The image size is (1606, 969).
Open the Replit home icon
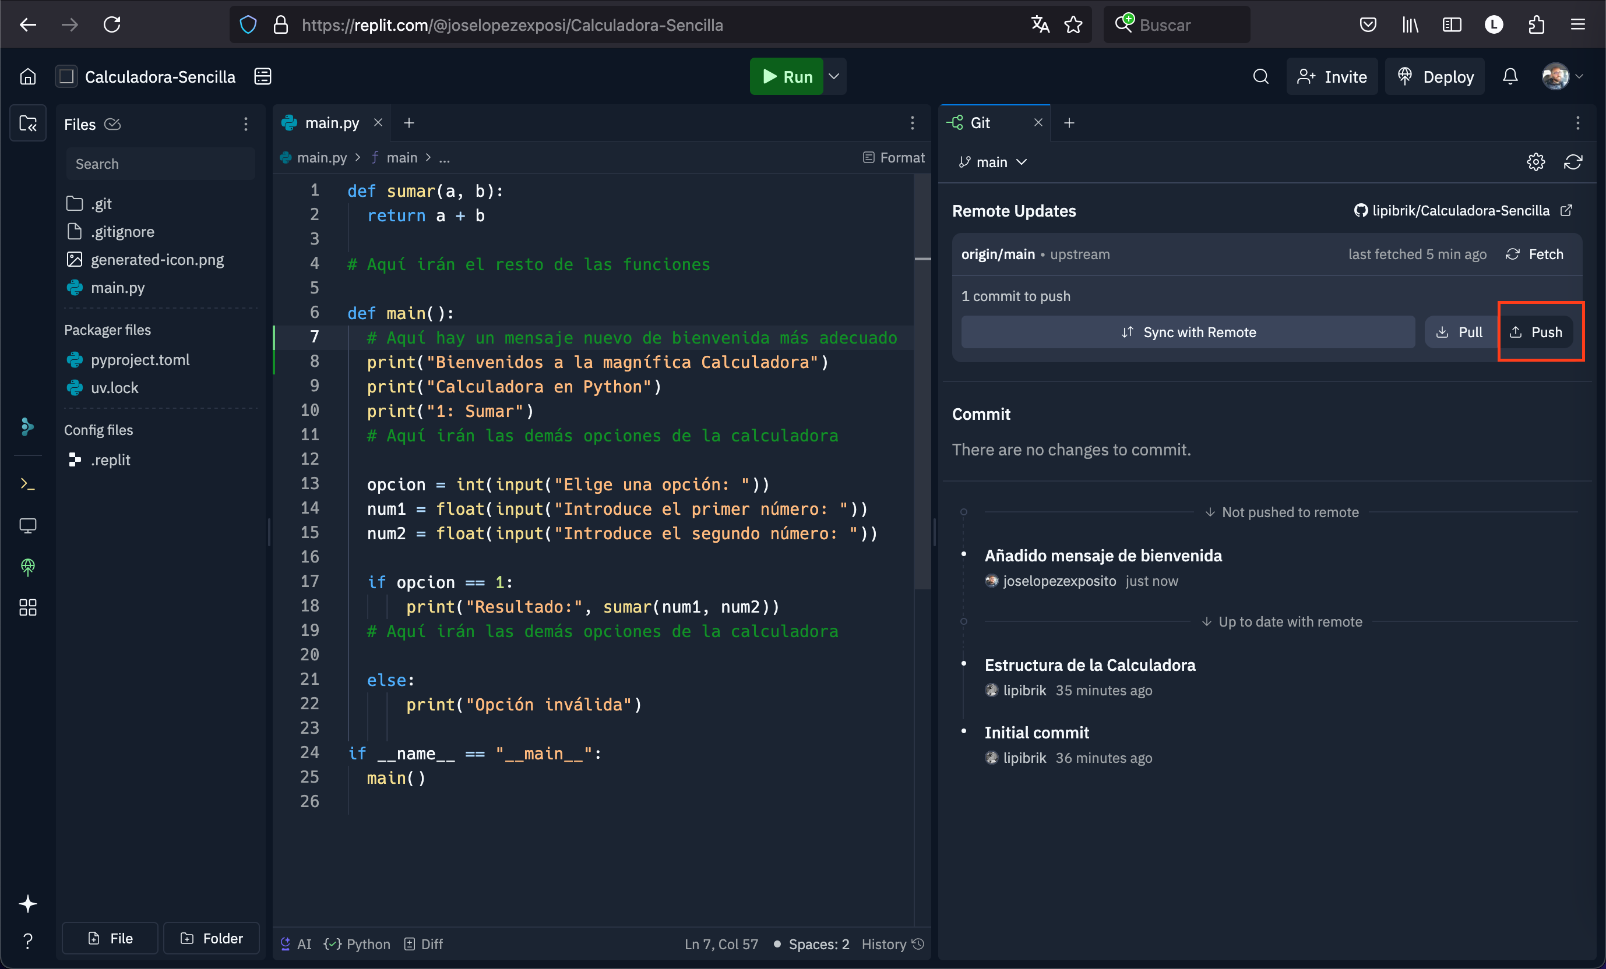tap(27, 77)
